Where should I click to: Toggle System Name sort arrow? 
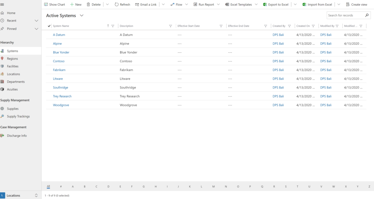(108, 26)
